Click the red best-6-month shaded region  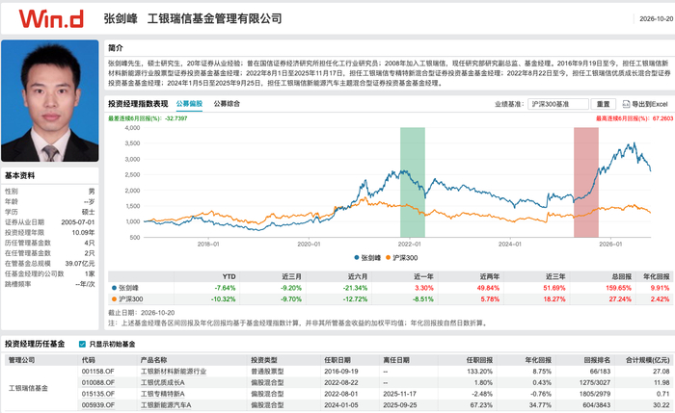click(x=586, y=182)
